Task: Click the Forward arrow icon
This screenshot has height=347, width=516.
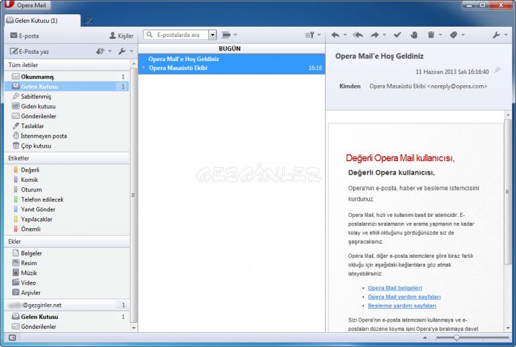Action: pos(375,35)
